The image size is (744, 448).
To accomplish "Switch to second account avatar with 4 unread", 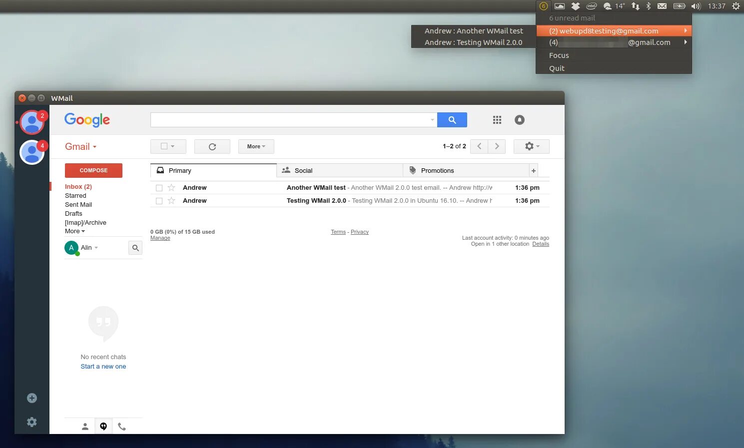I will pyautogui.click(x=32, y=152).
